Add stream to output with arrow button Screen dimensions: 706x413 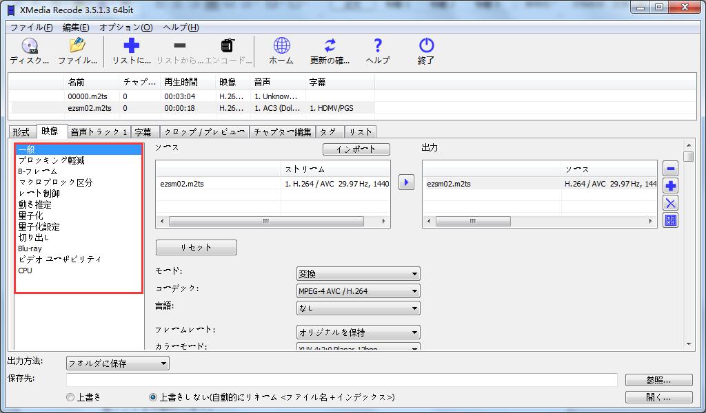[406, 182]
